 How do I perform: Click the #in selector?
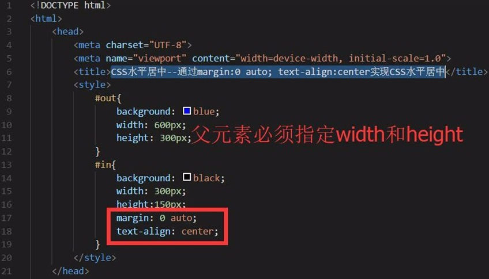(103, 165)
